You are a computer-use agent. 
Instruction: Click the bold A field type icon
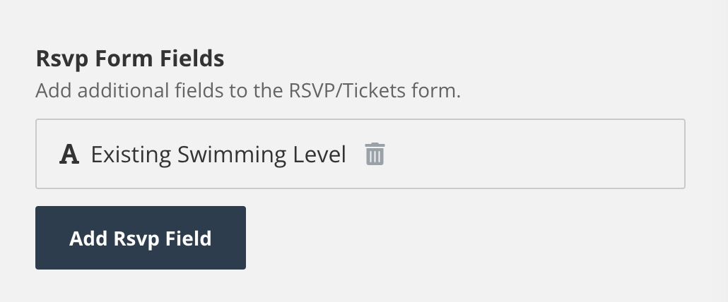coord(69,155)
